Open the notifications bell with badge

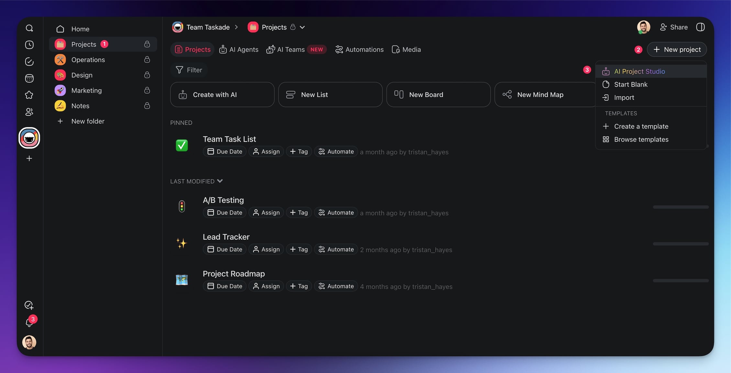(x=29, y=322)
